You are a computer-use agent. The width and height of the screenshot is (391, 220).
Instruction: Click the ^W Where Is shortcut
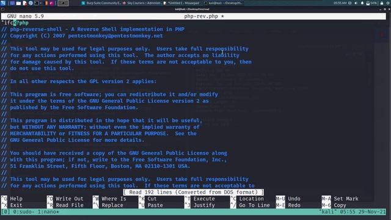point(109,199)
